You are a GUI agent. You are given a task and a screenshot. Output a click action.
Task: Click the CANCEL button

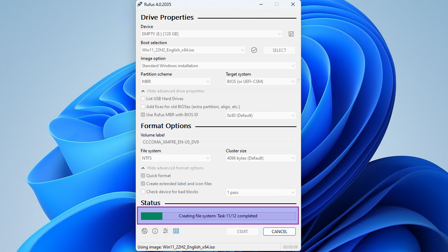[279, 232]
